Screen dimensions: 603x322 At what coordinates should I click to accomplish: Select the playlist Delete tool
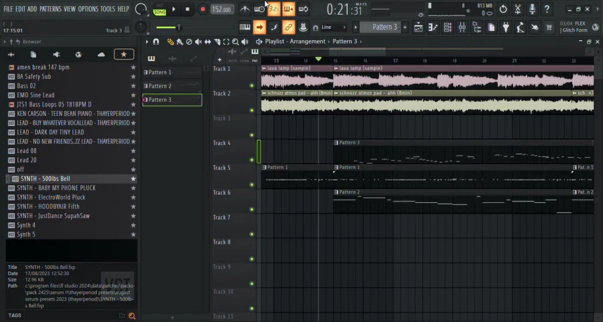click(x=189, y=42)
